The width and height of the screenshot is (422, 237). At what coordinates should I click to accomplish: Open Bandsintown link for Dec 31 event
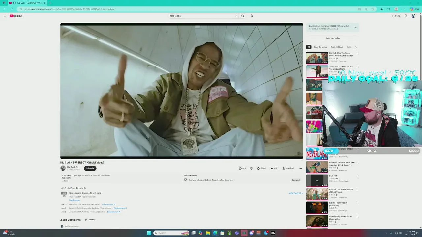coord(108,204)
